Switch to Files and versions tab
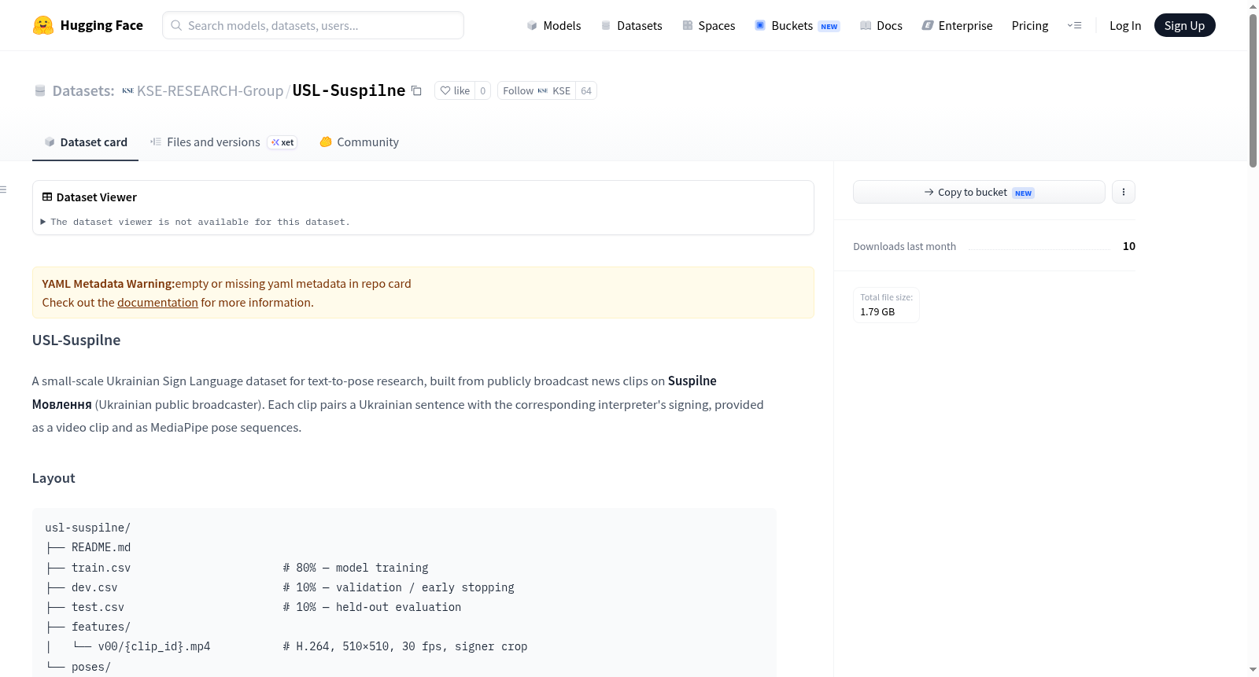The image size is (1259, 677). tap(223, 142)
